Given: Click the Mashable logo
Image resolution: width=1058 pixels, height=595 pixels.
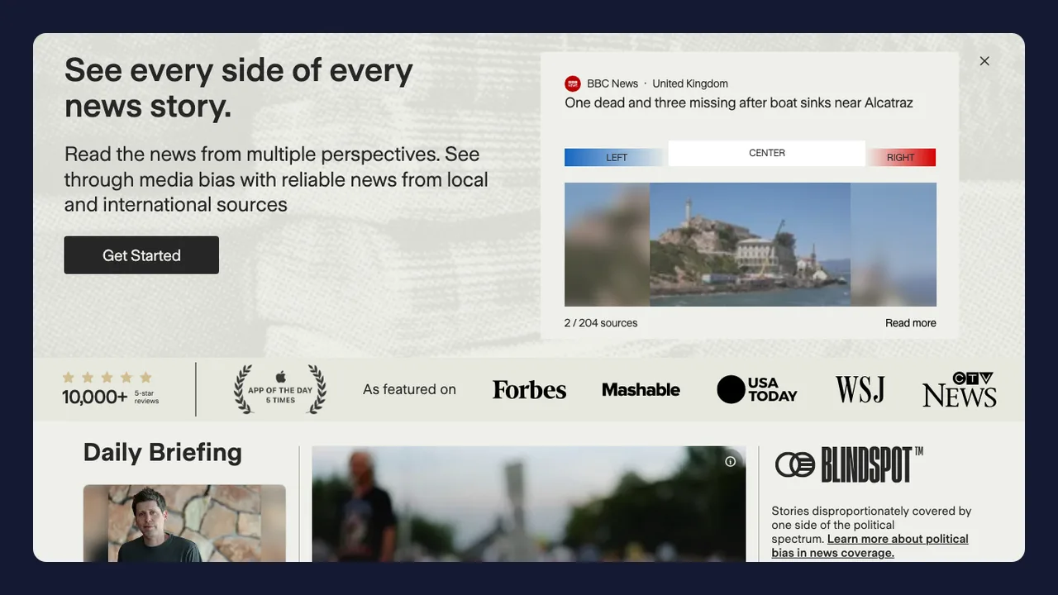Looking at the screenshot, I should click(641, 390).
